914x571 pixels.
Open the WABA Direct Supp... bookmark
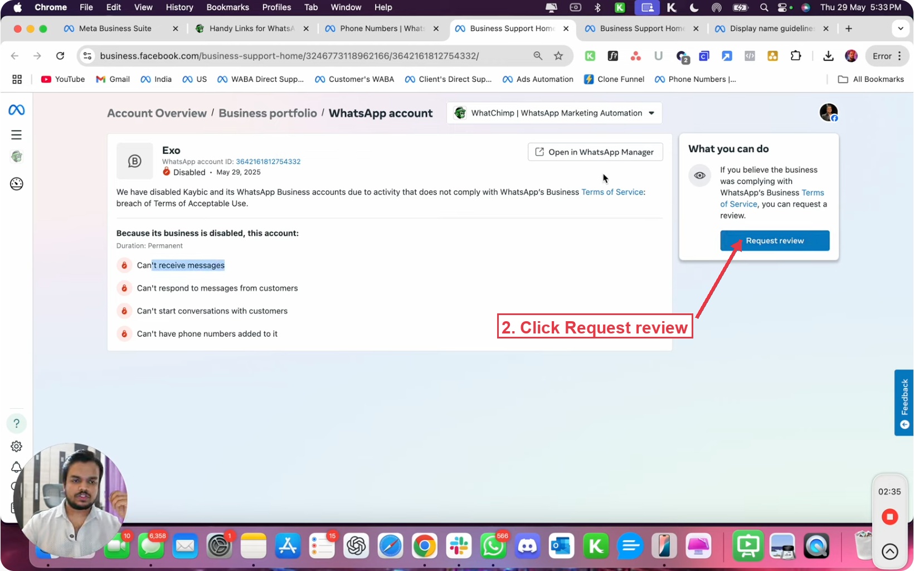pos(261,79)
